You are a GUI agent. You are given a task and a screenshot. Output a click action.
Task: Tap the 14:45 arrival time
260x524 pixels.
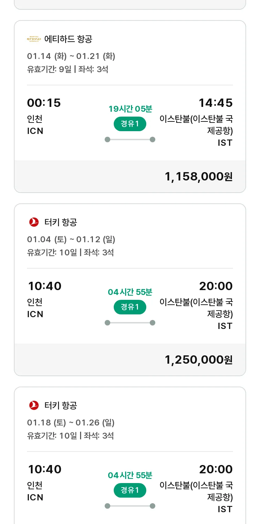[216, 103]
